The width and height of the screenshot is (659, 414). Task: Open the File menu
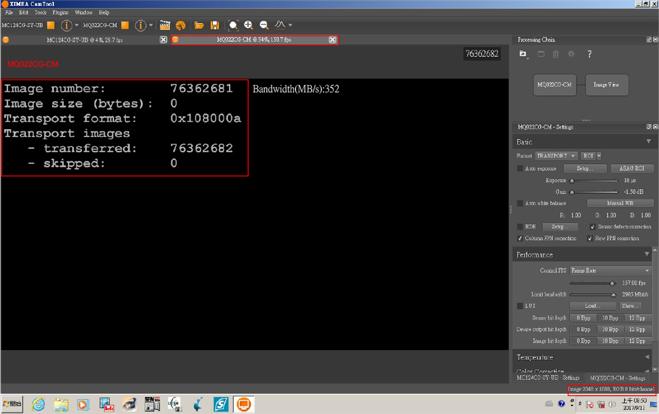pyautogui.click(x=9, y=13)
